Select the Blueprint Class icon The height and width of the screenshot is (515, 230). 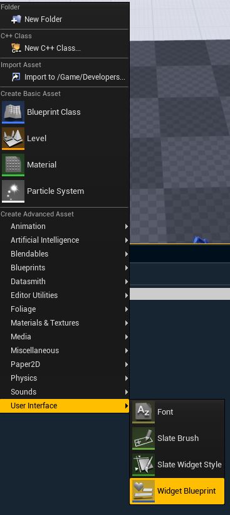point(13,112)
